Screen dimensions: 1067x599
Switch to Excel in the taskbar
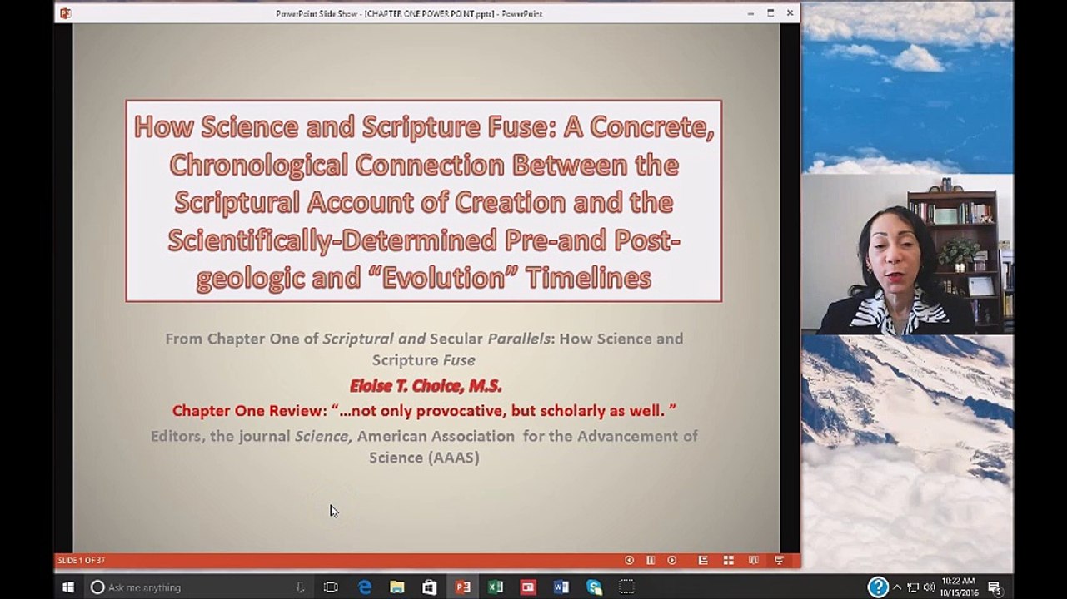tap(496, 587)
